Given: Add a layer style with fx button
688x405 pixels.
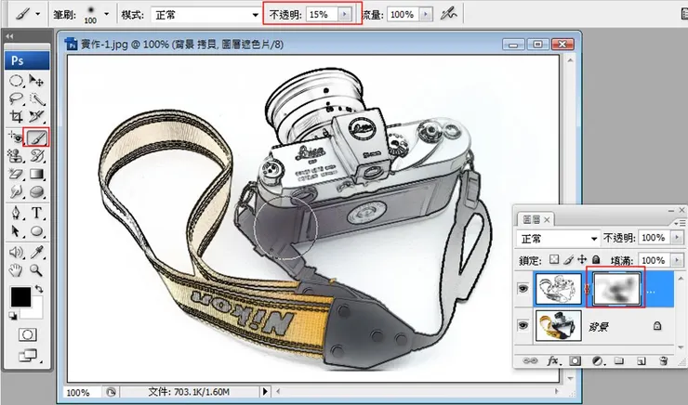Looking at the screenshot, I should (x=552, y=360).
